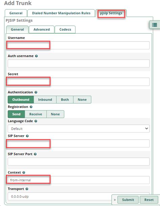
Task: Focus the Secret input field
Action: (x=79, y=82)
